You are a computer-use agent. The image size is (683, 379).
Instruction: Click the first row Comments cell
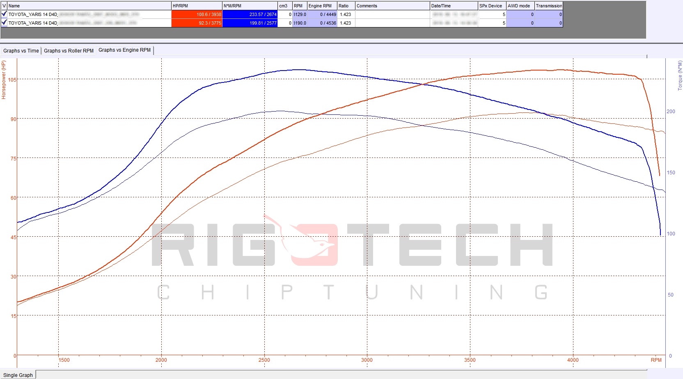(x=392, y=14)
